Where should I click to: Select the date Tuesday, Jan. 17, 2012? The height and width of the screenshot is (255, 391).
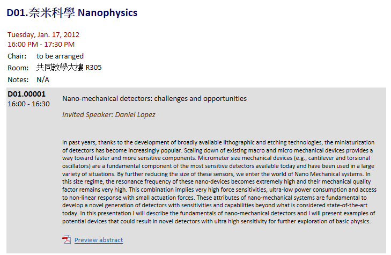[43, 34]
